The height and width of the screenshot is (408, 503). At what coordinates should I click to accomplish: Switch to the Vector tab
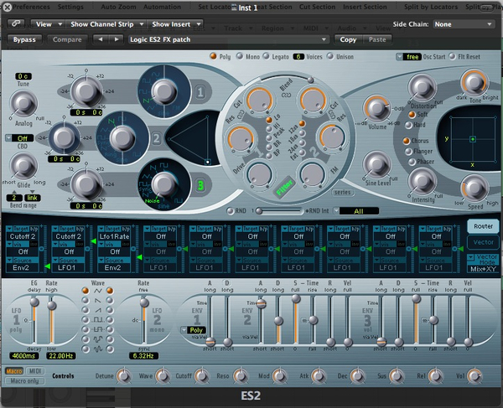tap(482, 242)
